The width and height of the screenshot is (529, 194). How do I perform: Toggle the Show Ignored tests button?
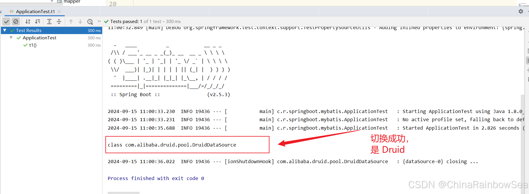(x=16, y=22)
